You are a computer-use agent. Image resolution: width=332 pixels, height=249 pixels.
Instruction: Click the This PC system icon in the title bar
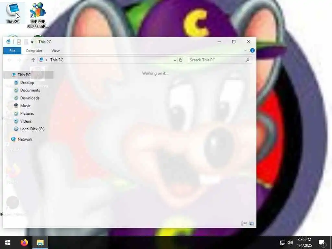8,42
